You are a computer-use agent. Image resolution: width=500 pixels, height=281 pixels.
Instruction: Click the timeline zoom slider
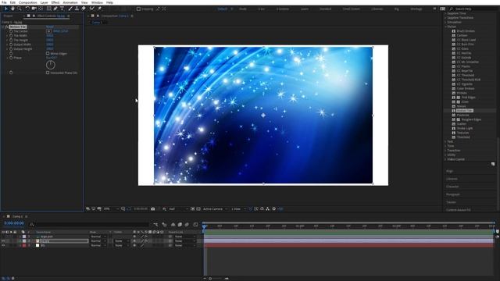[x=210, y=279]
